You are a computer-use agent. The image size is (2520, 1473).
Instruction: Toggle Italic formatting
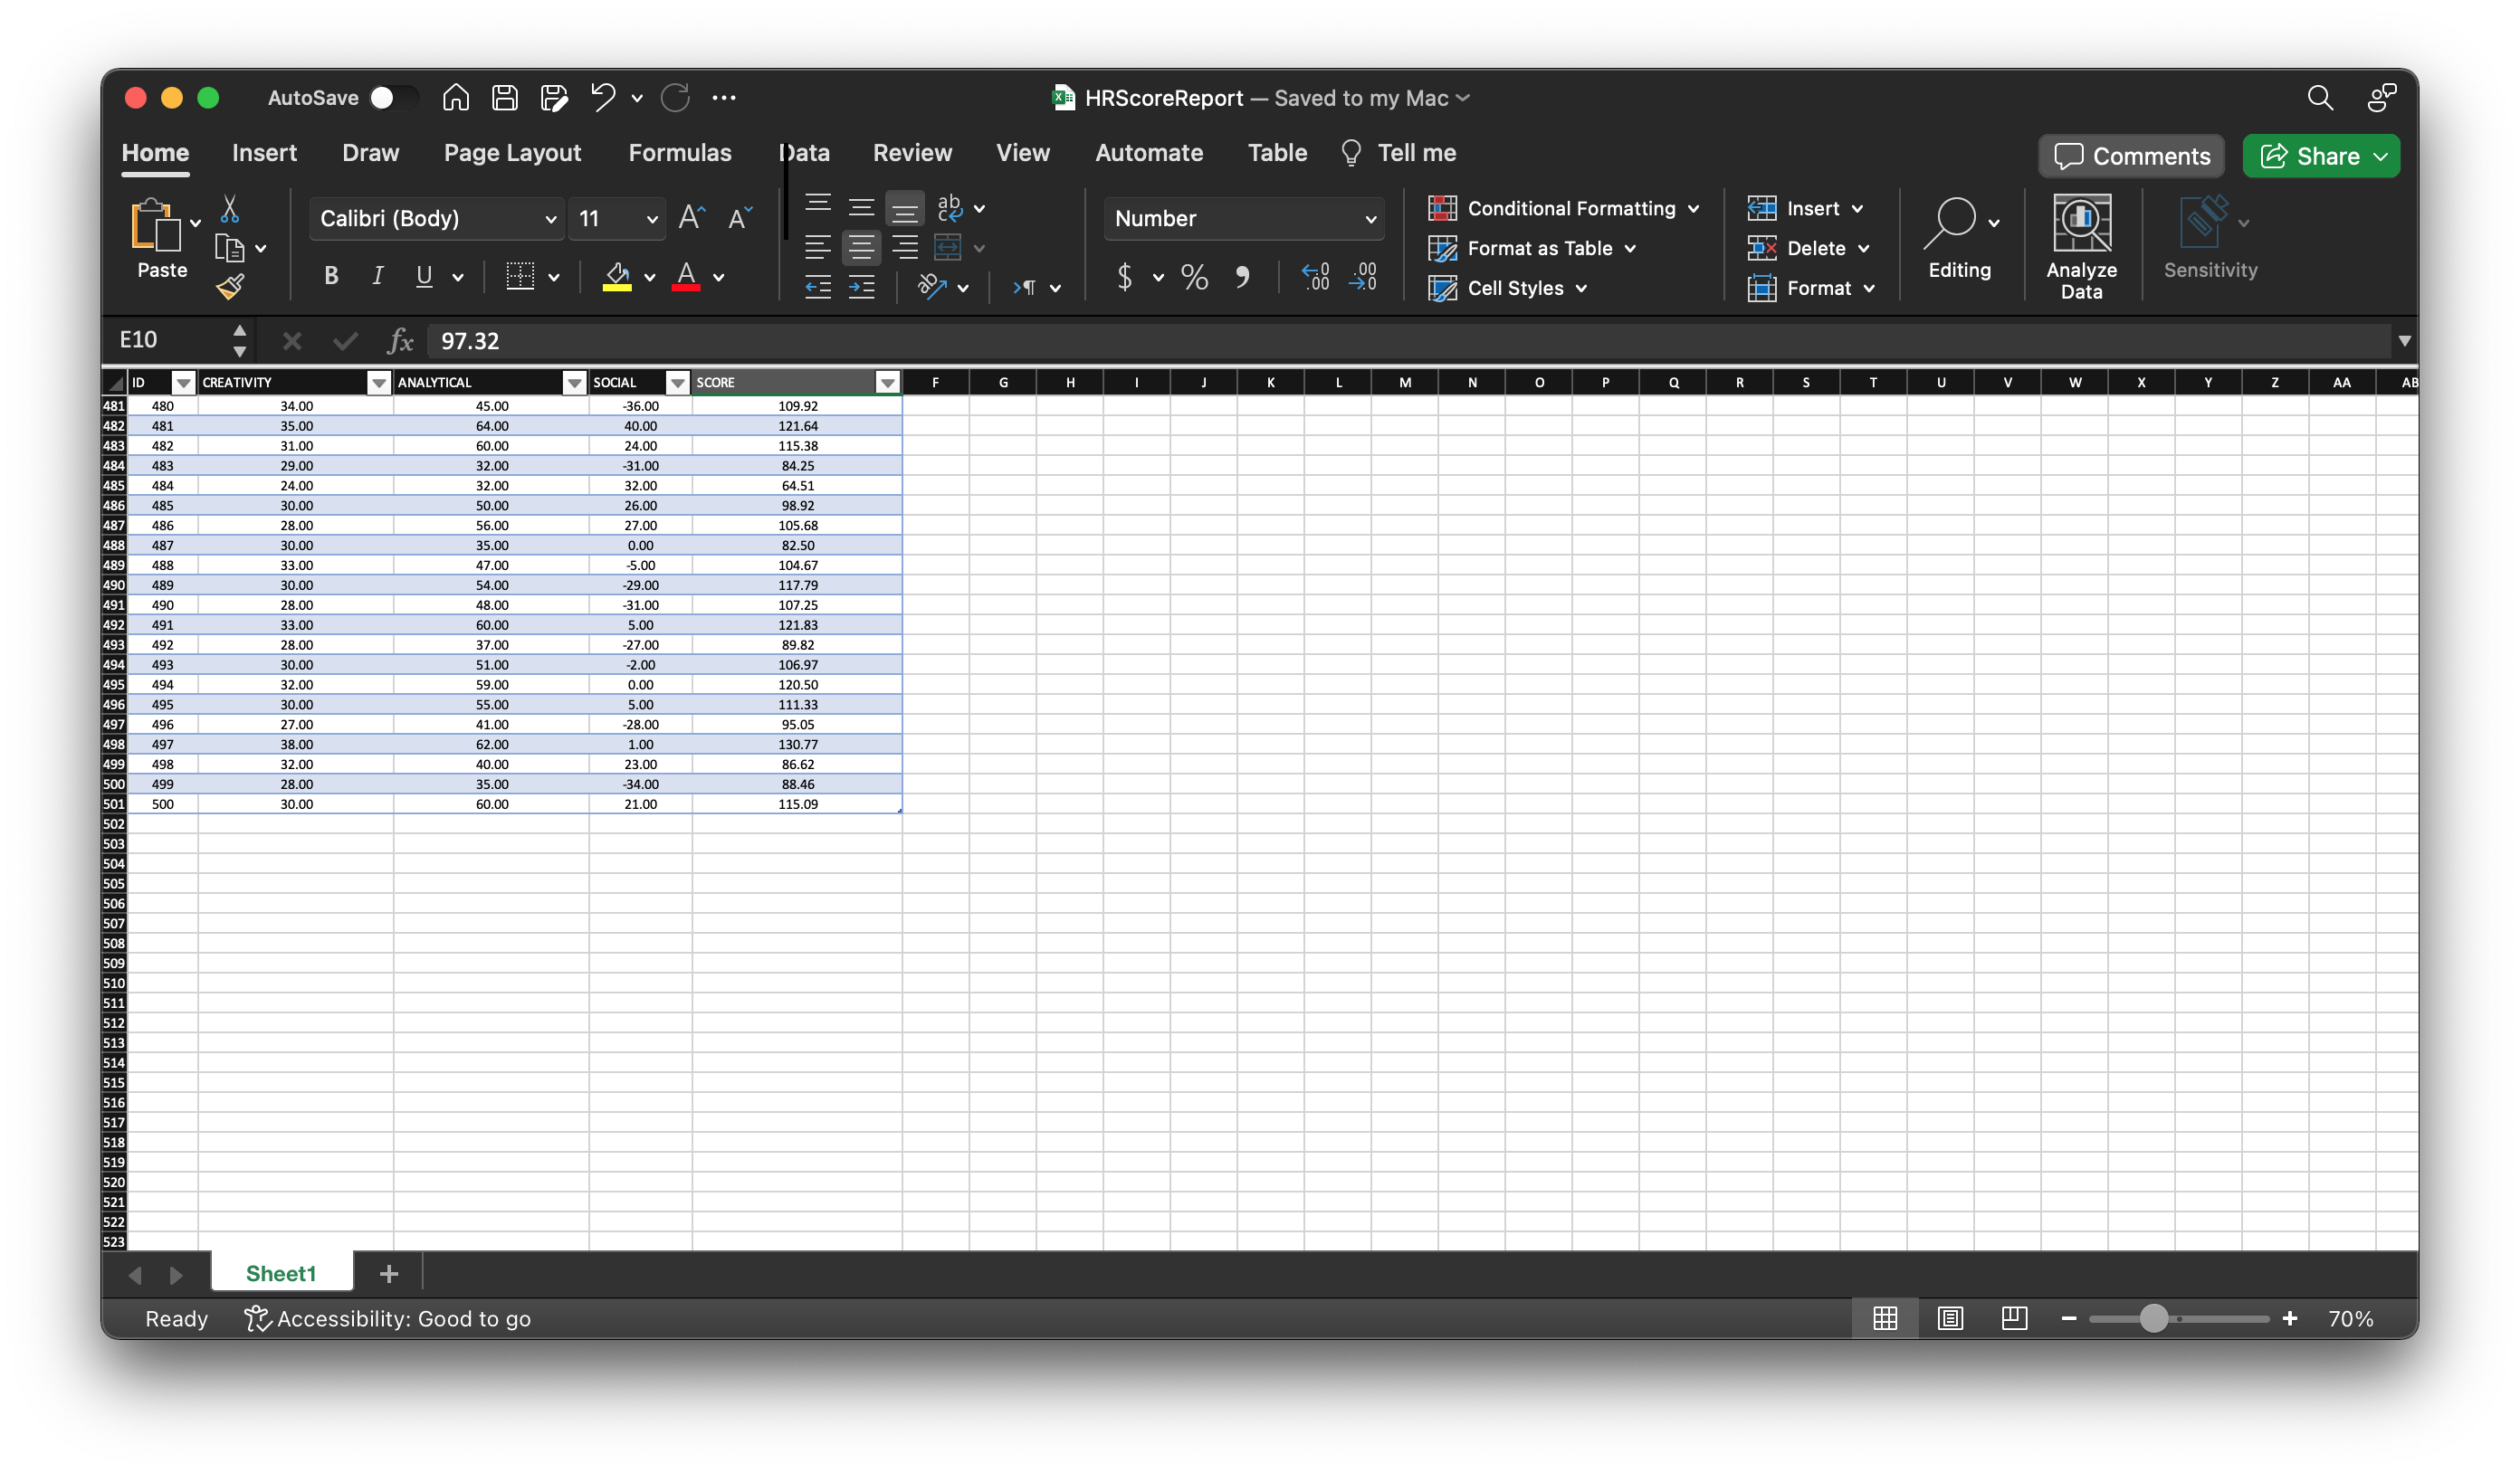point(377,277)
